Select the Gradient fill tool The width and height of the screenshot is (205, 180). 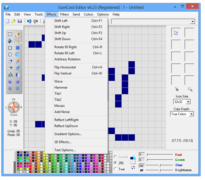click(17, 75)
